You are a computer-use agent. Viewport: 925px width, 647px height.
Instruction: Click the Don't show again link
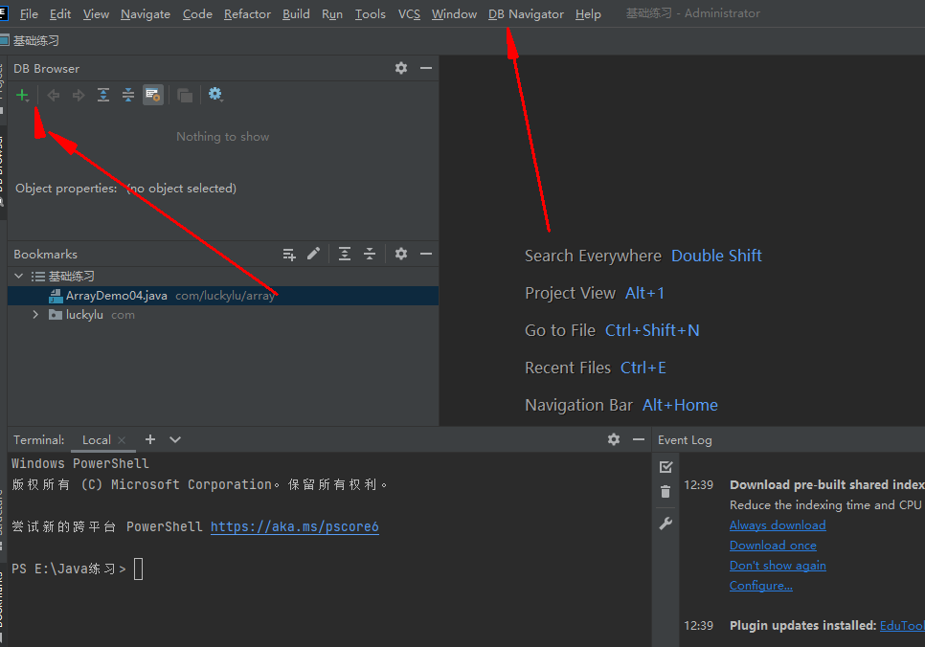pos(777,565)
